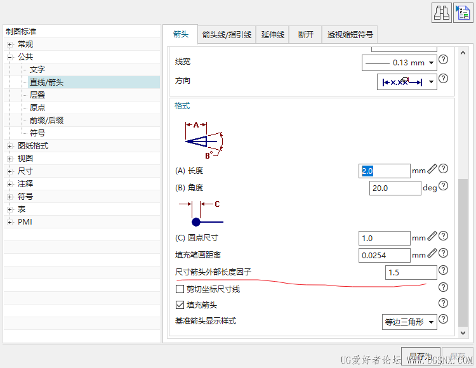Open help for (A) 长度
The height and width of the screenshot is (368, 476).
click(x=443, y=168)
